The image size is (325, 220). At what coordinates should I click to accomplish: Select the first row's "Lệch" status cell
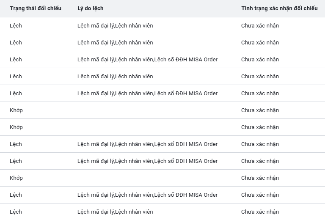(x=16, y=25)
